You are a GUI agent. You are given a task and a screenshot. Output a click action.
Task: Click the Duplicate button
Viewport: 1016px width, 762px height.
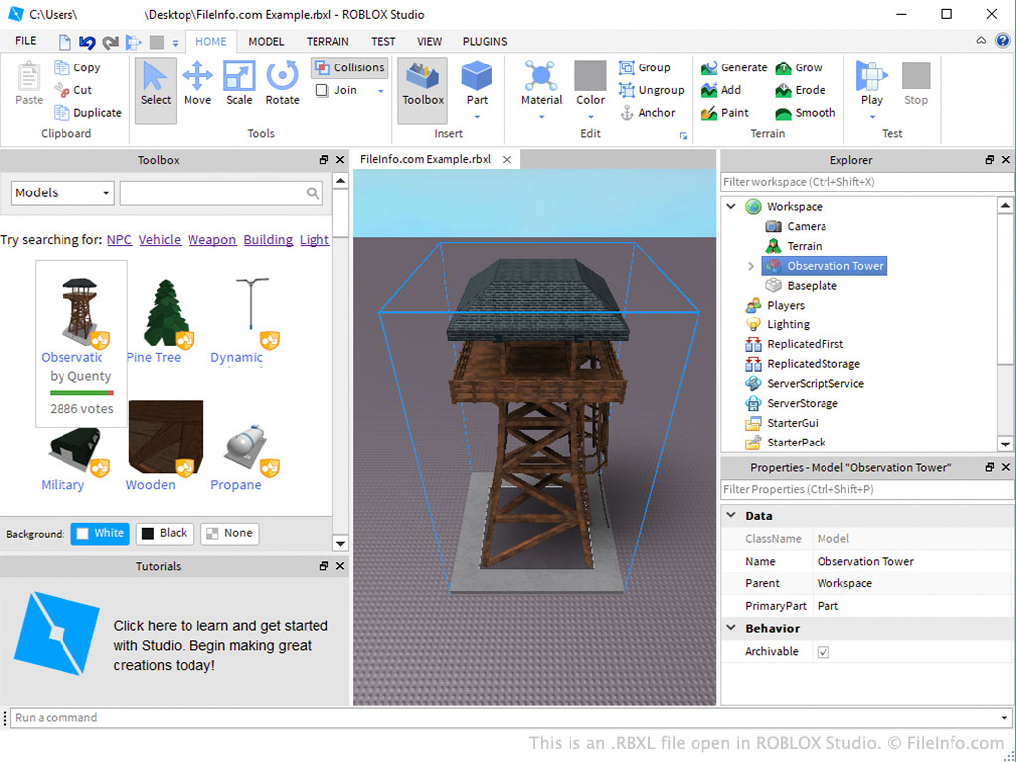87,113
